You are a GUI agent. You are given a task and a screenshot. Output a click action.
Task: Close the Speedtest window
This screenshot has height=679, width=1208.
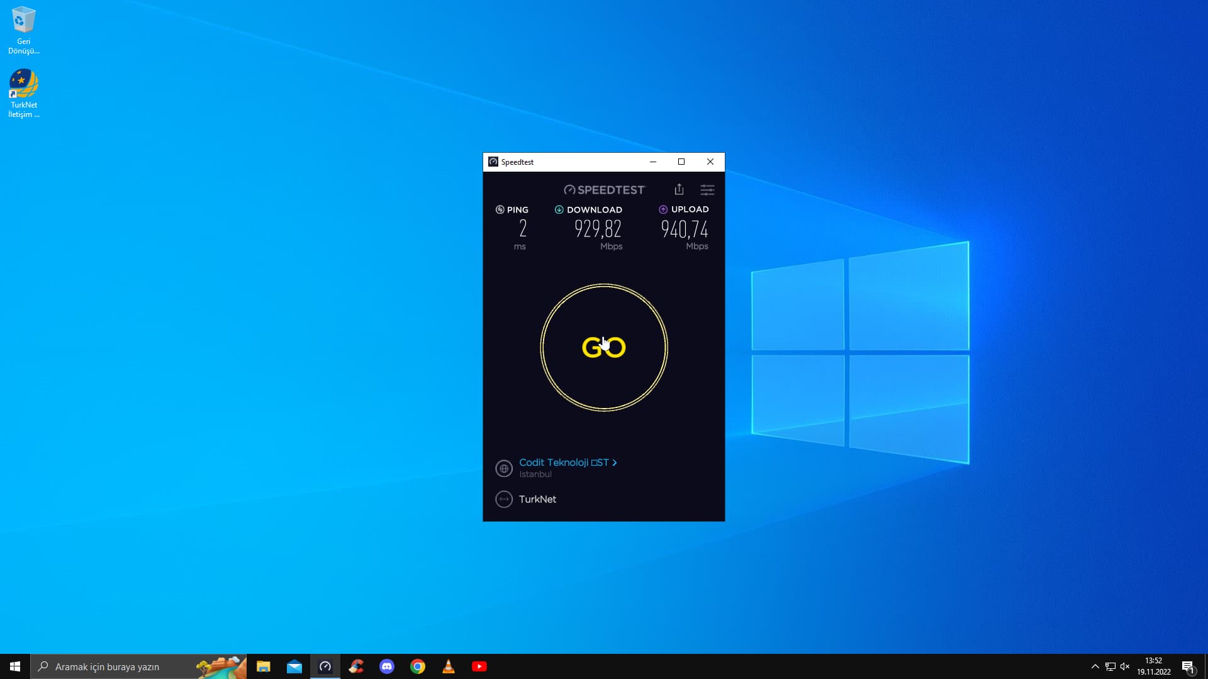click(710, 162)
